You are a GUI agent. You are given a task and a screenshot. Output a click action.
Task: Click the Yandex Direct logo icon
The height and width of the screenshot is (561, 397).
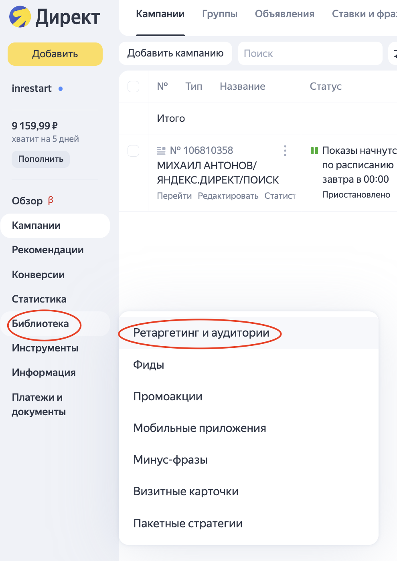(20, 17)
